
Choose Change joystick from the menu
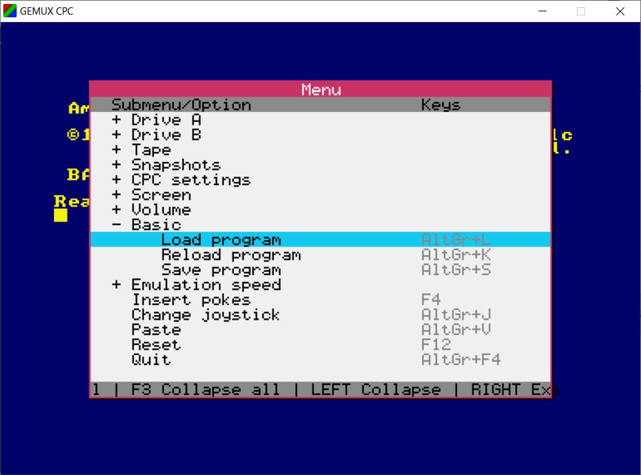coord(320,314)
